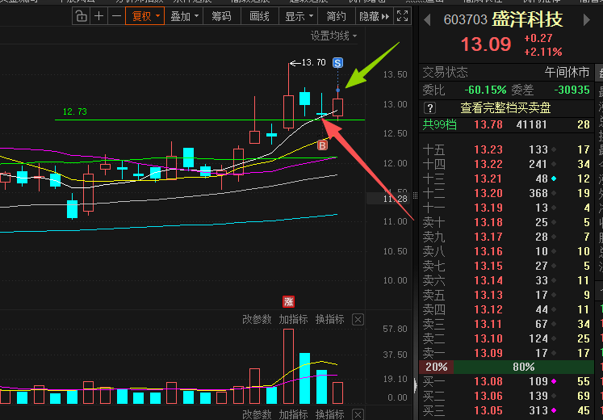Screen dimensions: 603x420
Task: Click 委差 value -30935
Action: tap(572, 90)
